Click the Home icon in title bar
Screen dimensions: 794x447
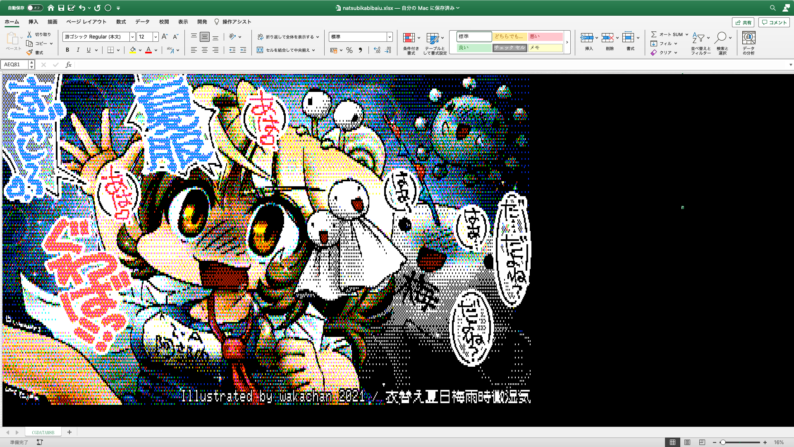pos(50,8)
